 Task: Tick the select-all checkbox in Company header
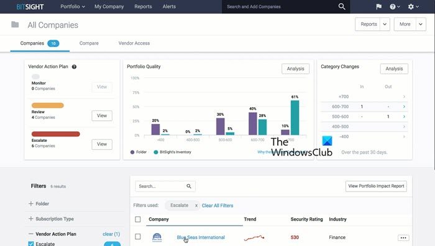pos(137,219)
